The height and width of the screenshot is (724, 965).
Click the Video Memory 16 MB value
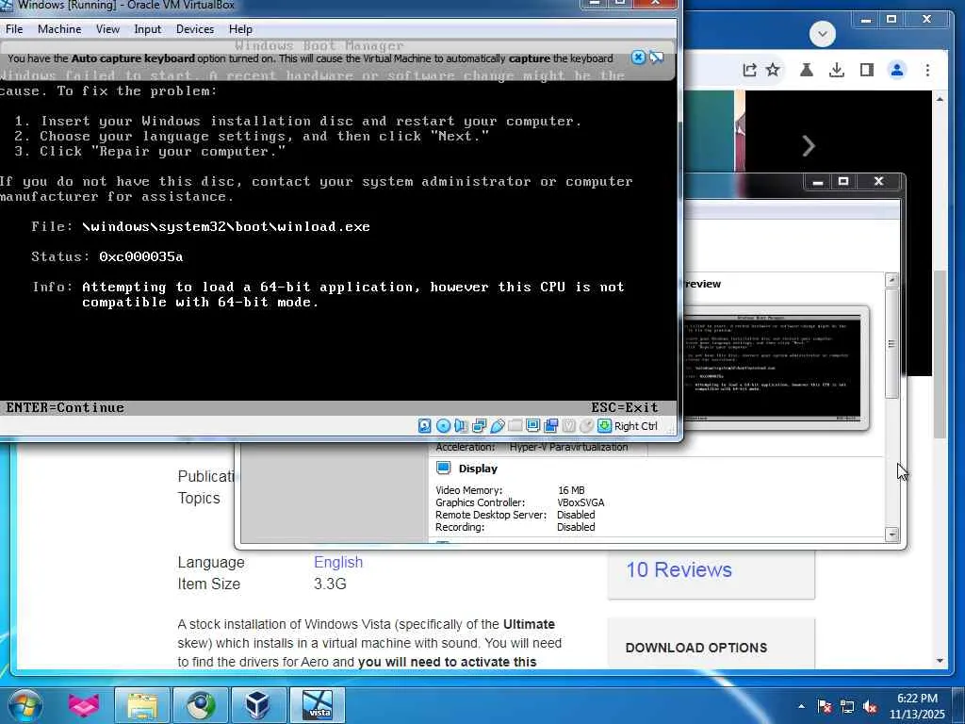(571, 490)
